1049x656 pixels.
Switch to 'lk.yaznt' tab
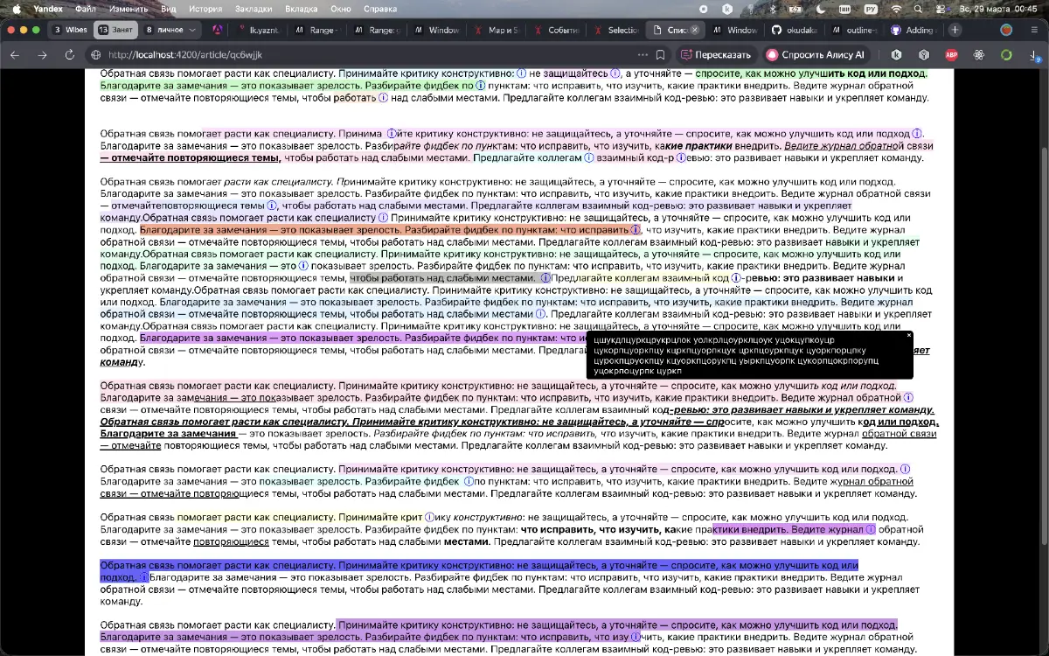tap(256, 30)
